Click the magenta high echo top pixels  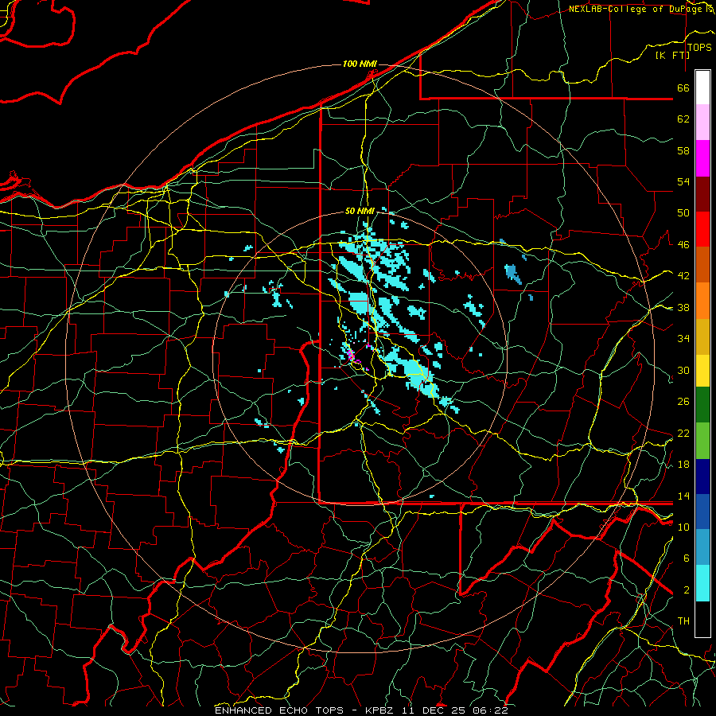351,355
